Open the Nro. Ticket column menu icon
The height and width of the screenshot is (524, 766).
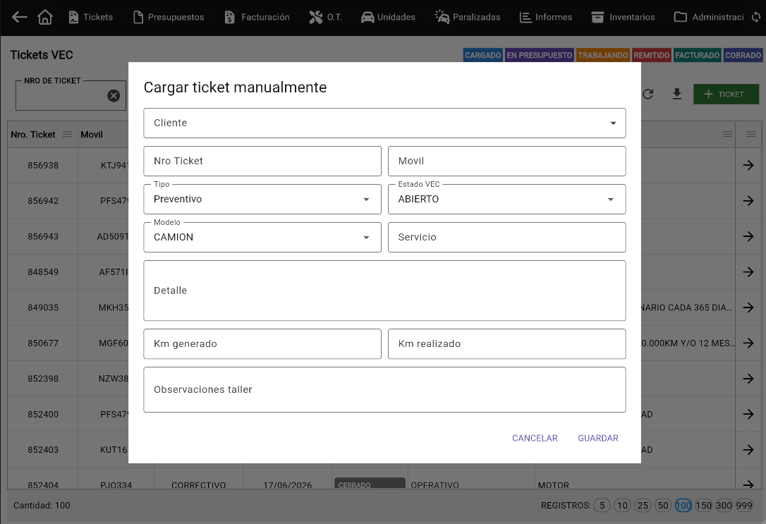(68, 134)
